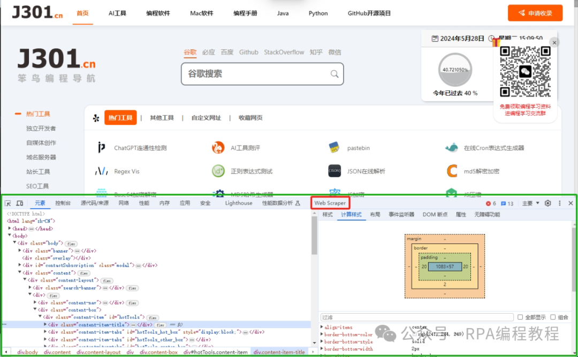Expand the div class="banner" node

coord(20,250)
